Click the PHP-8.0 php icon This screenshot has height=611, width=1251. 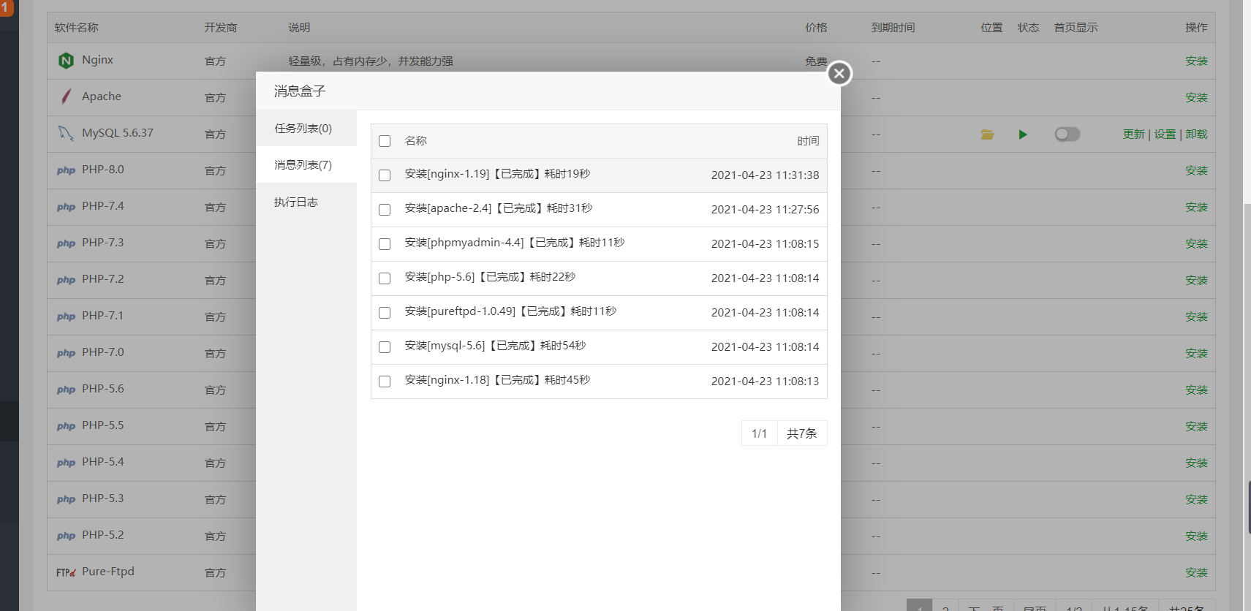tap(66, 170)
